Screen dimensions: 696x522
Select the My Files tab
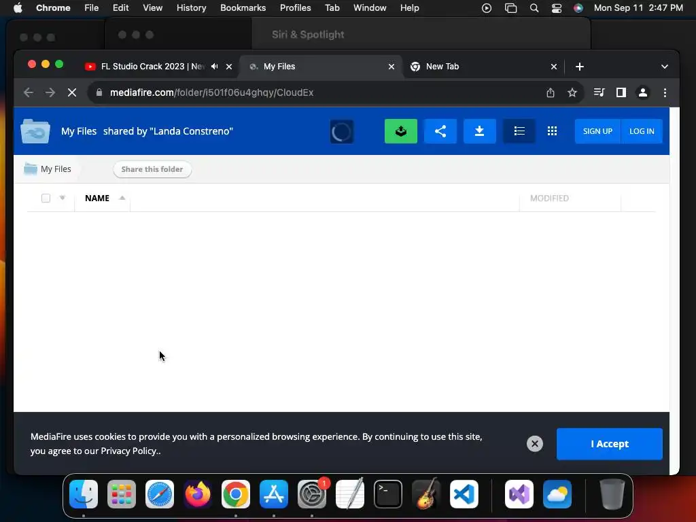click(319, 66)
